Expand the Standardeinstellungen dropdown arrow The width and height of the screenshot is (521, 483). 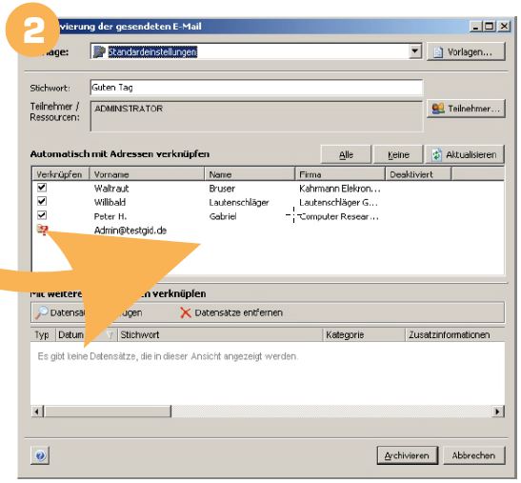[x=414, y=51]
